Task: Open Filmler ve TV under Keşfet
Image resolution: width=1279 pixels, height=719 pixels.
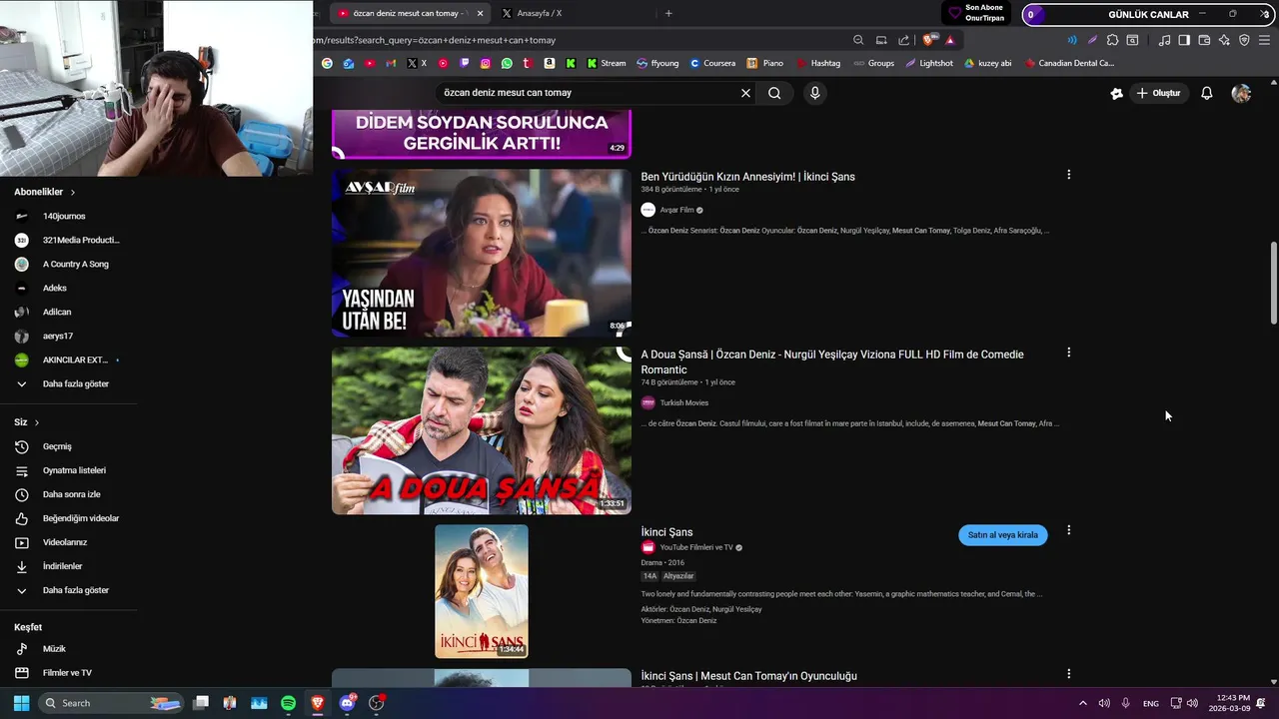Action: pos(69,673)
